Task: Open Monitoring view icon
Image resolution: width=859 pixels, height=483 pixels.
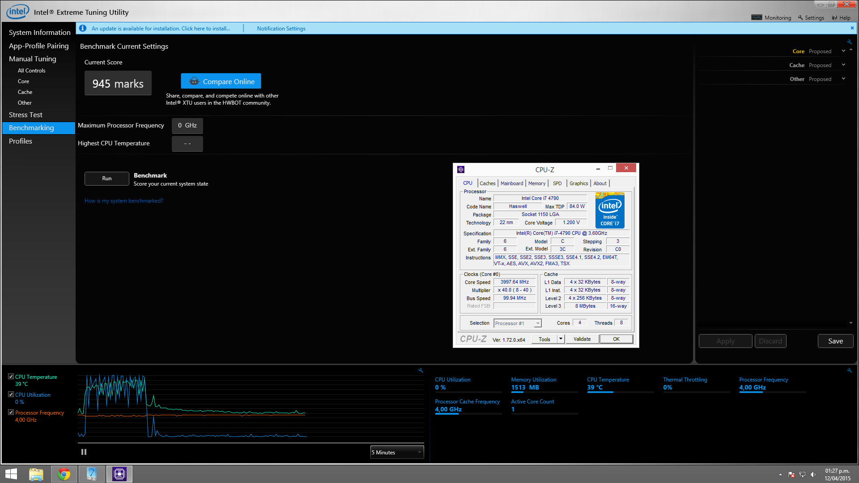Action: pyautogui.click(x=757, y=17)
